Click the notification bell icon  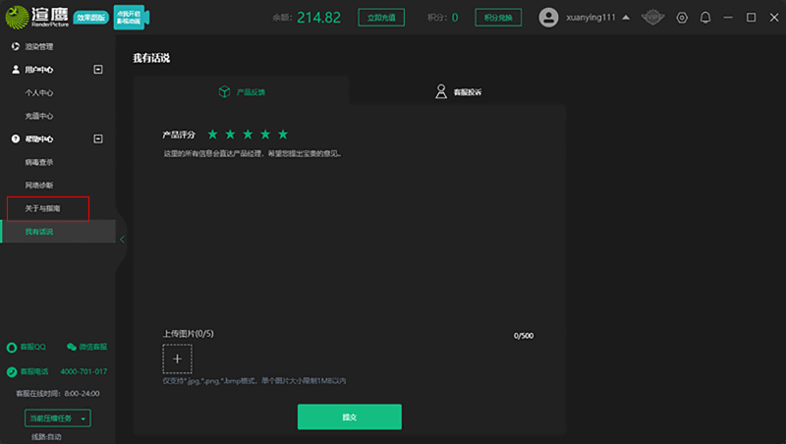click(705, 18)
